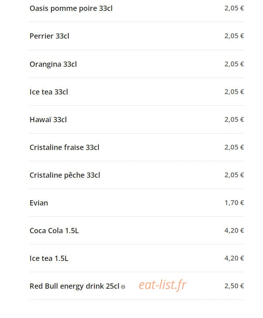Click the 2,05 € price beside Orangina
The image size is (263, 318).
point(234,64)
